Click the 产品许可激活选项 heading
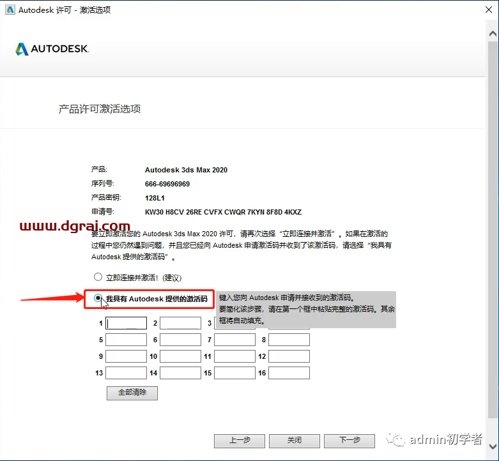This screenshot has width=499, height=461. pyautogui.click(x=100, y=109)
